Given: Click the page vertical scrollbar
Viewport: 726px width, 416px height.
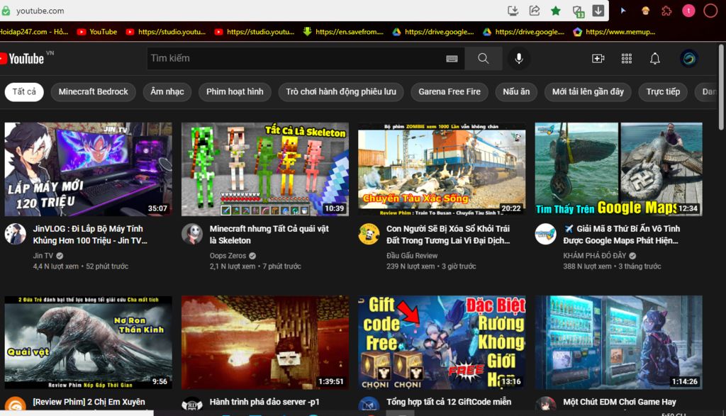Looking at the screenshot, I should point(721,87).
